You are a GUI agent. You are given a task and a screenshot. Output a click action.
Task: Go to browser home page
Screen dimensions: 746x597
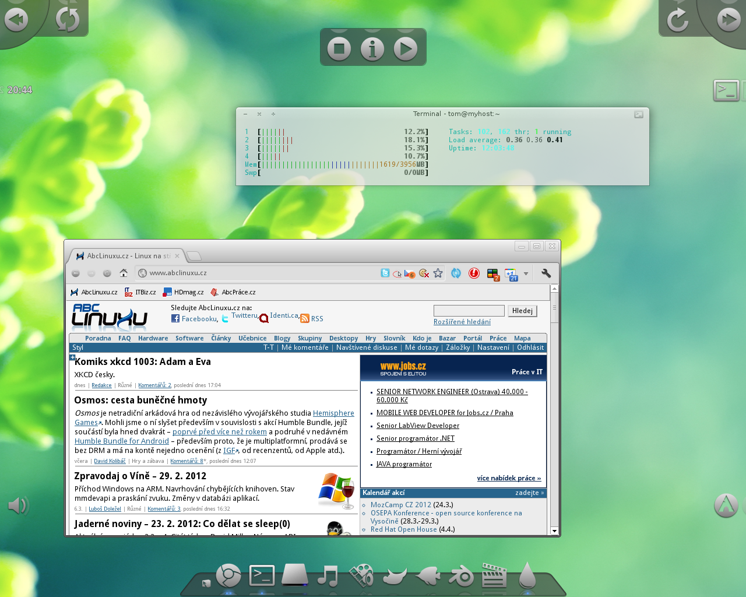(124, 273)
